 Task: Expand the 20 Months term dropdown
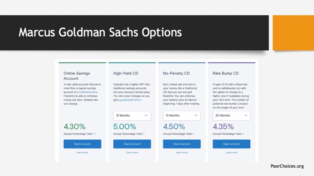[231, 115]
